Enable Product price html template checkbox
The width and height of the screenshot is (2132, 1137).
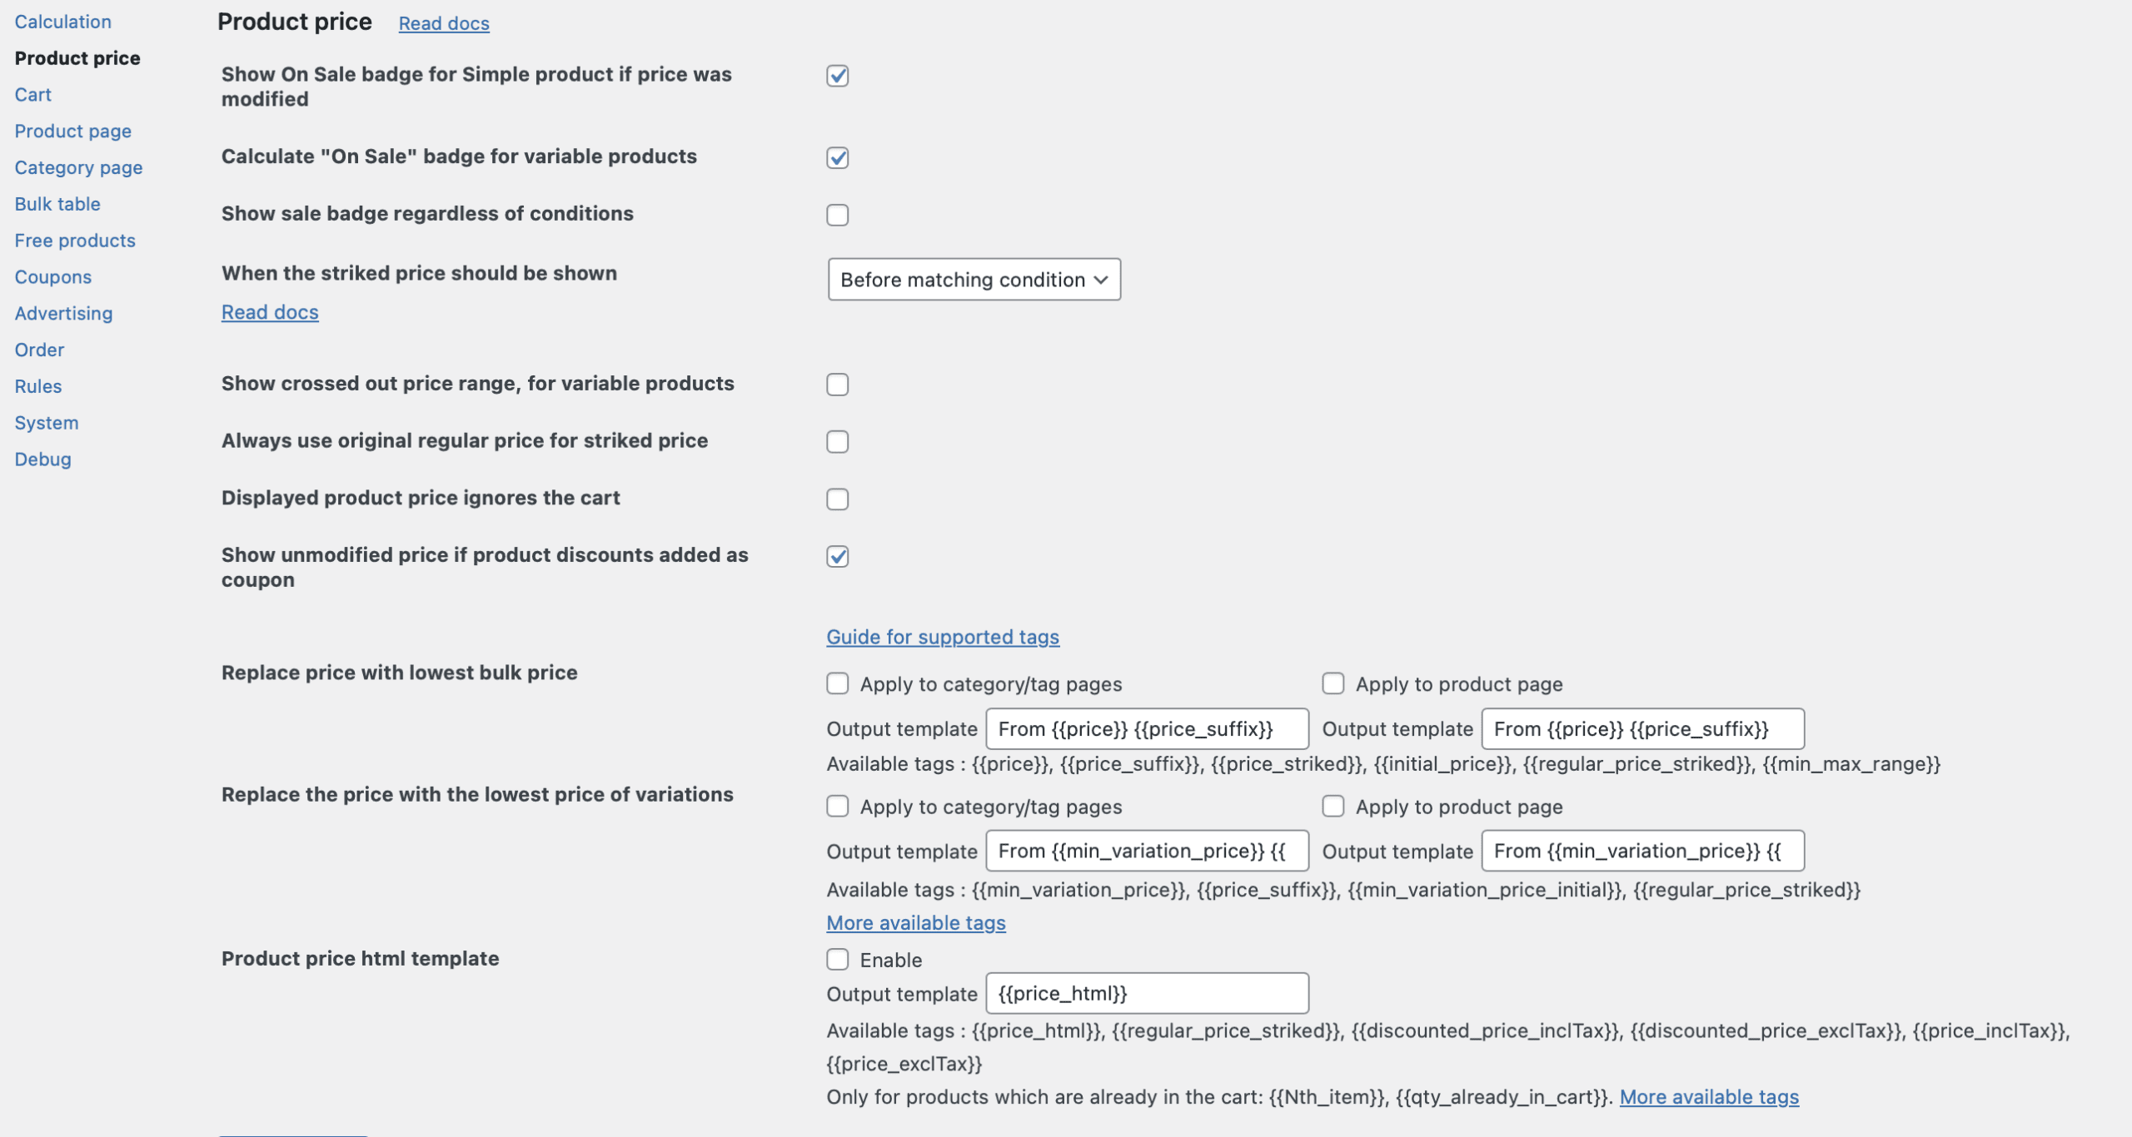pos(837,959)
